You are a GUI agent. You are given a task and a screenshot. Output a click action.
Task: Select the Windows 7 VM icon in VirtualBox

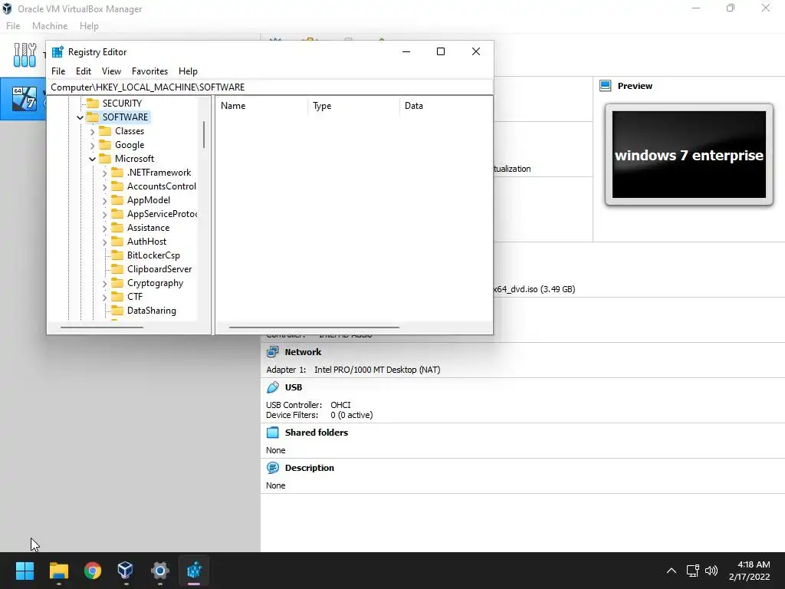[x=24, y=98]
